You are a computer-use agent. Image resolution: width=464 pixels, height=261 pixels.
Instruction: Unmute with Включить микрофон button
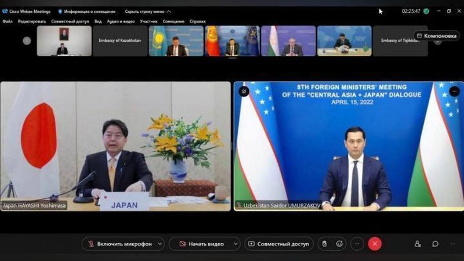click(119, 244)
